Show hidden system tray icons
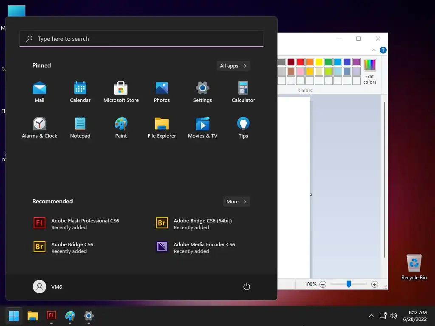This screenshot has height=326, width=435. click(x=371, y=316)
